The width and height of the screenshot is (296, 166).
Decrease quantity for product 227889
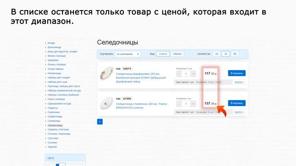(x=179, y=104)
